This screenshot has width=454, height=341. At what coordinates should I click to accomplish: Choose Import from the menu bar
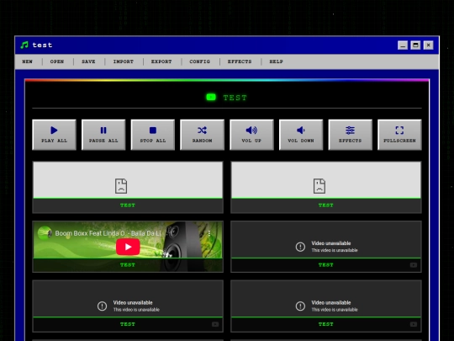point(124,61)
